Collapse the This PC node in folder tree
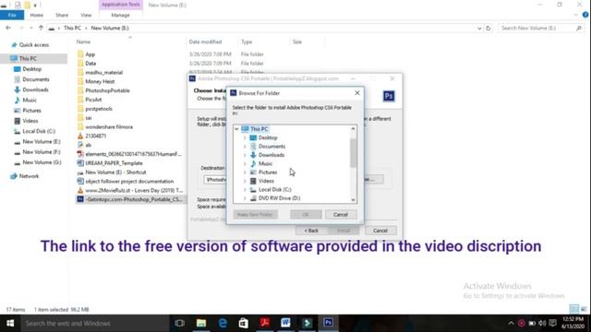The image size is (591, 332). (236, 129)
